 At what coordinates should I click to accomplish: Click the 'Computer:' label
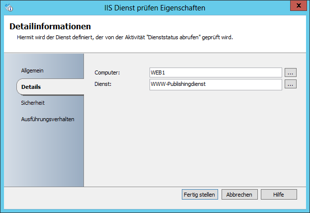(107, 72)
